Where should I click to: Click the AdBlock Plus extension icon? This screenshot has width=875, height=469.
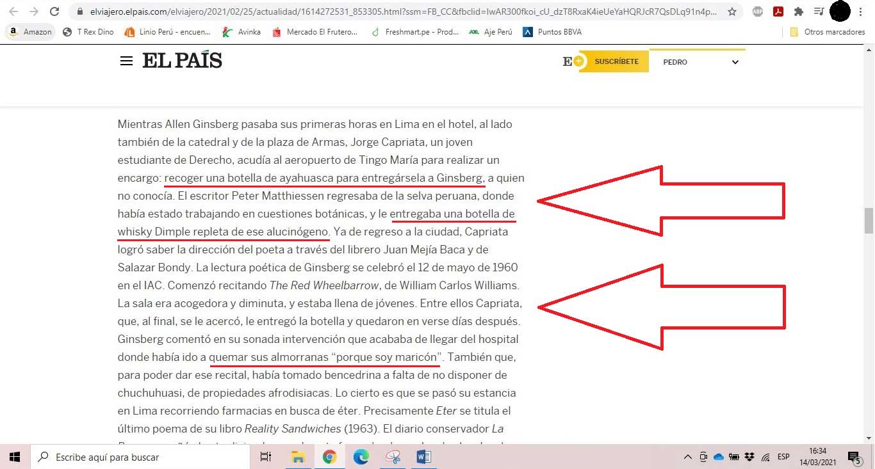(757, 12)
